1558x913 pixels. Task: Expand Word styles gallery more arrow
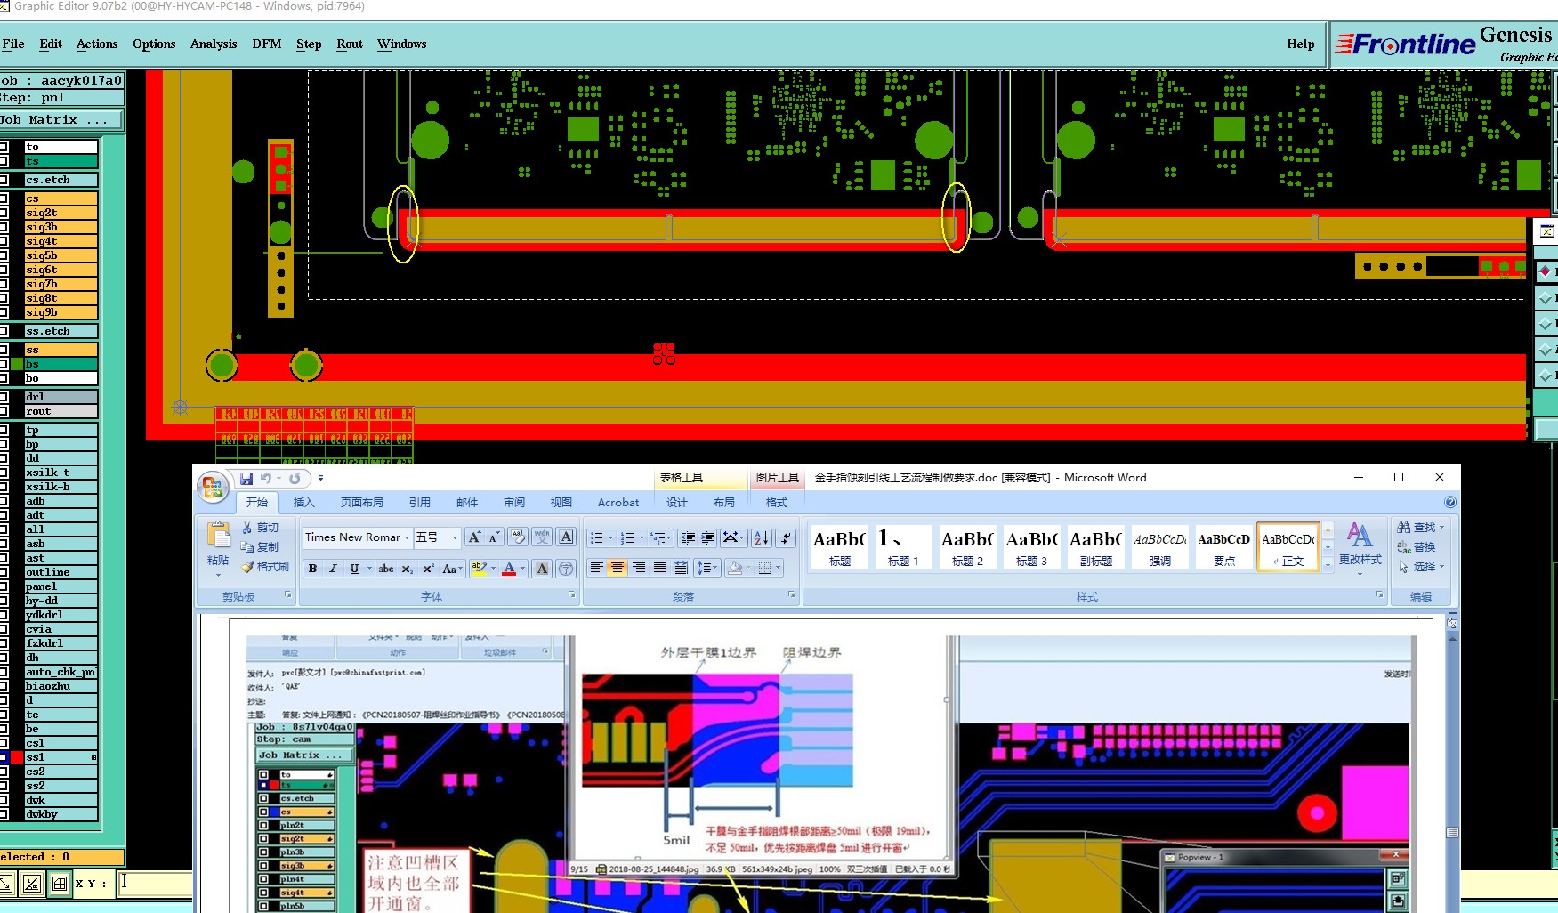(x=1328, y=564)
